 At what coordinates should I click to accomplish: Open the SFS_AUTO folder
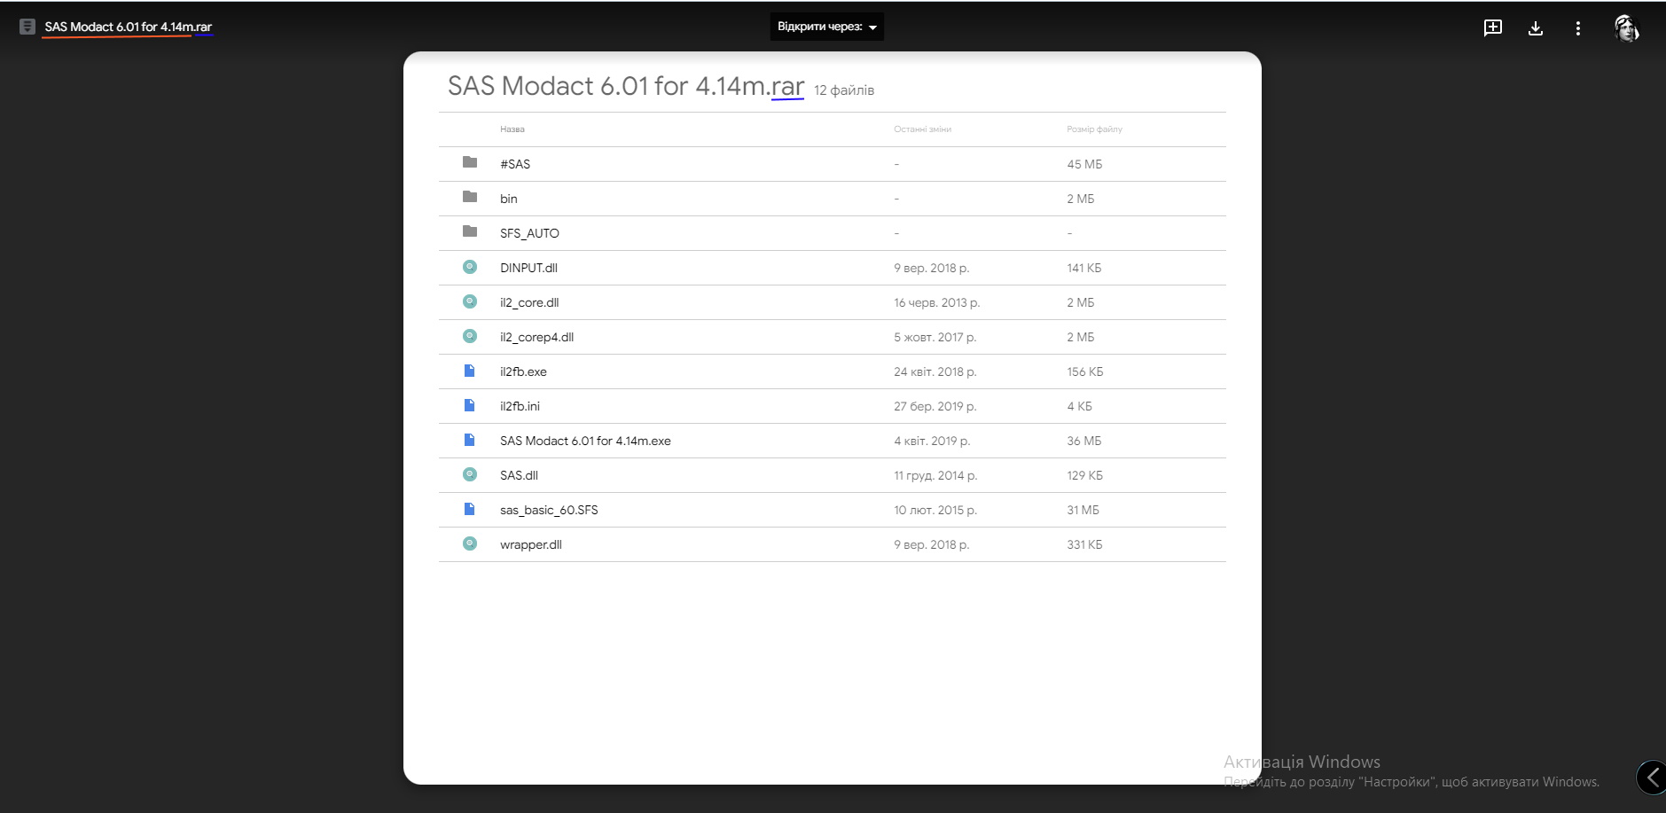click(529, 233)
